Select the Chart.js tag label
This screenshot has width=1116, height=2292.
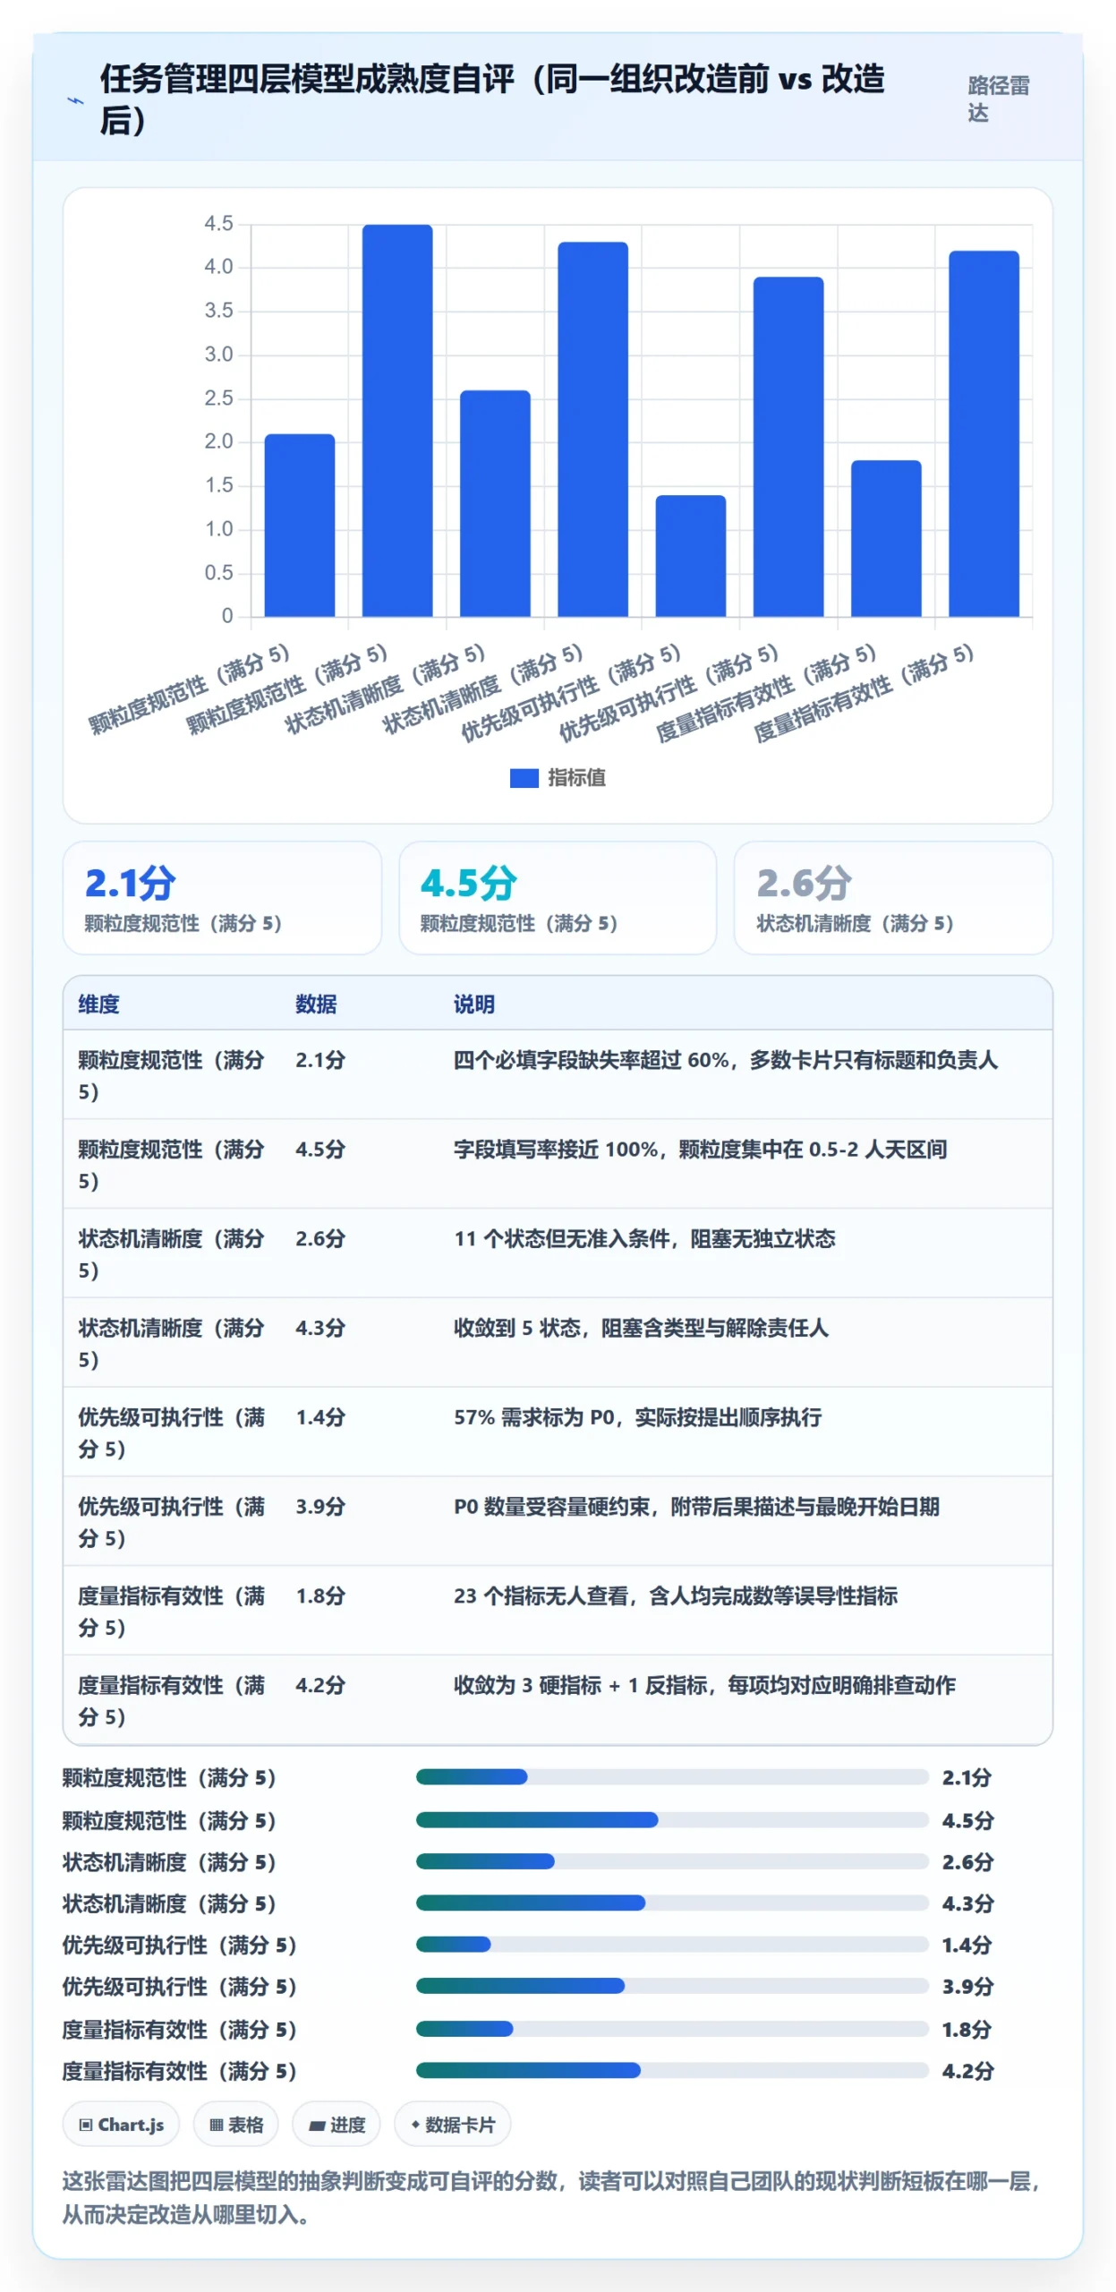(131, 2125)
